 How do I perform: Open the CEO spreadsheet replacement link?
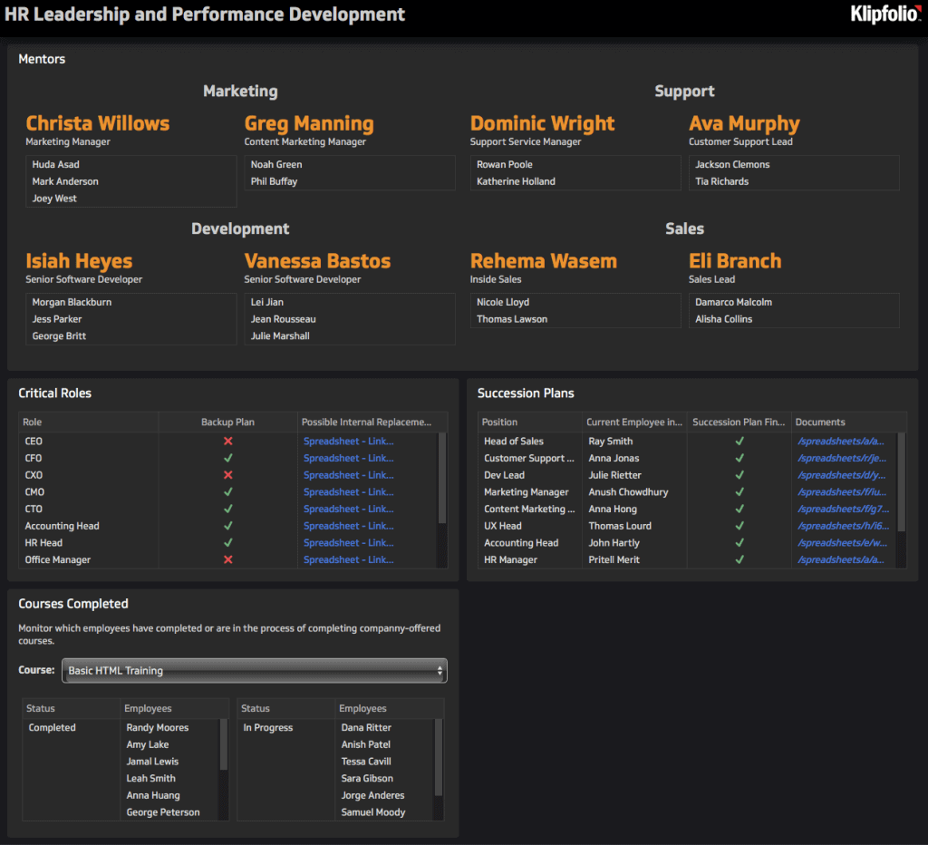tap(348, 441)
